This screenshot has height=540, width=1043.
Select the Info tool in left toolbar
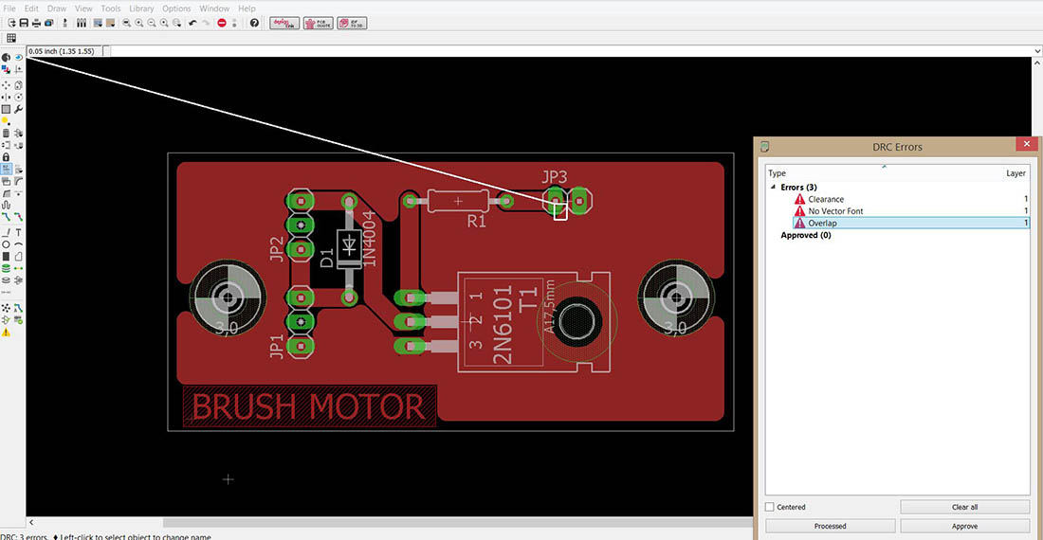pos(6,58)
